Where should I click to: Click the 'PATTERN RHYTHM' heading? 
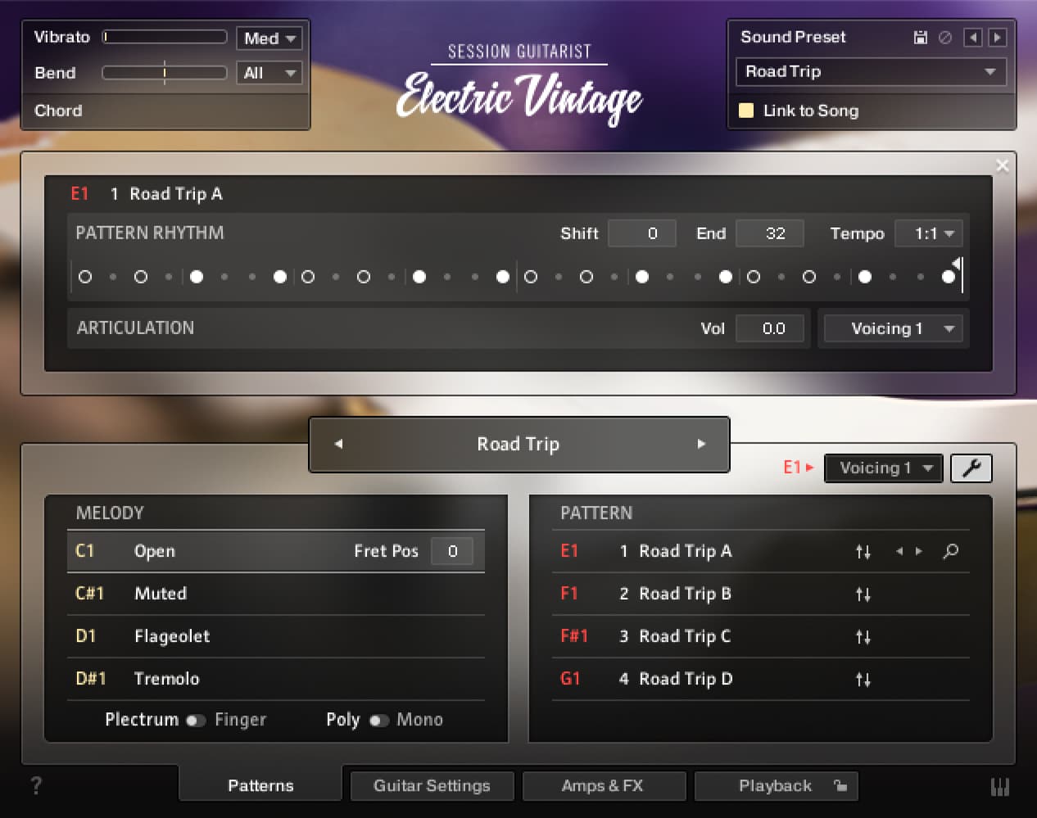coord(150,233)
